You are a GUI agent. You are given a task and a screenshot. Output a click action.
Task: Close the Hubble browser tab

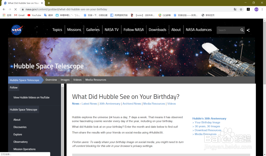42,3
